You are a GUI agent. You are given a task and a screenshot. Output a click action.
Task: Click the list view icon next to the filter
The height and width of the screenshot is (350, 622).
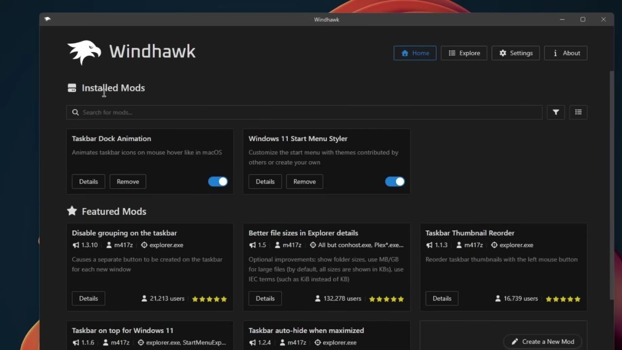(578, 112)
